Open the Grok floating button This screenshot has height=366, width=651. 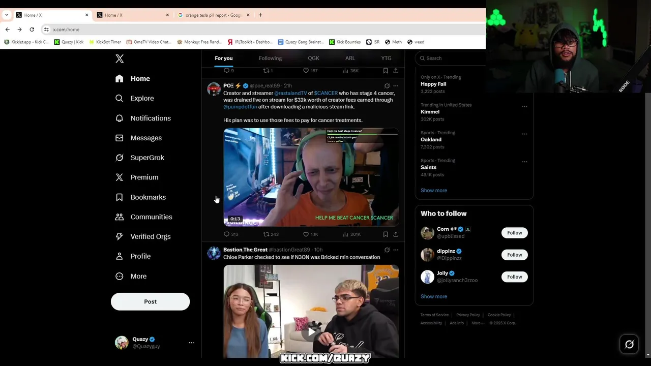[x=629, y=345]
